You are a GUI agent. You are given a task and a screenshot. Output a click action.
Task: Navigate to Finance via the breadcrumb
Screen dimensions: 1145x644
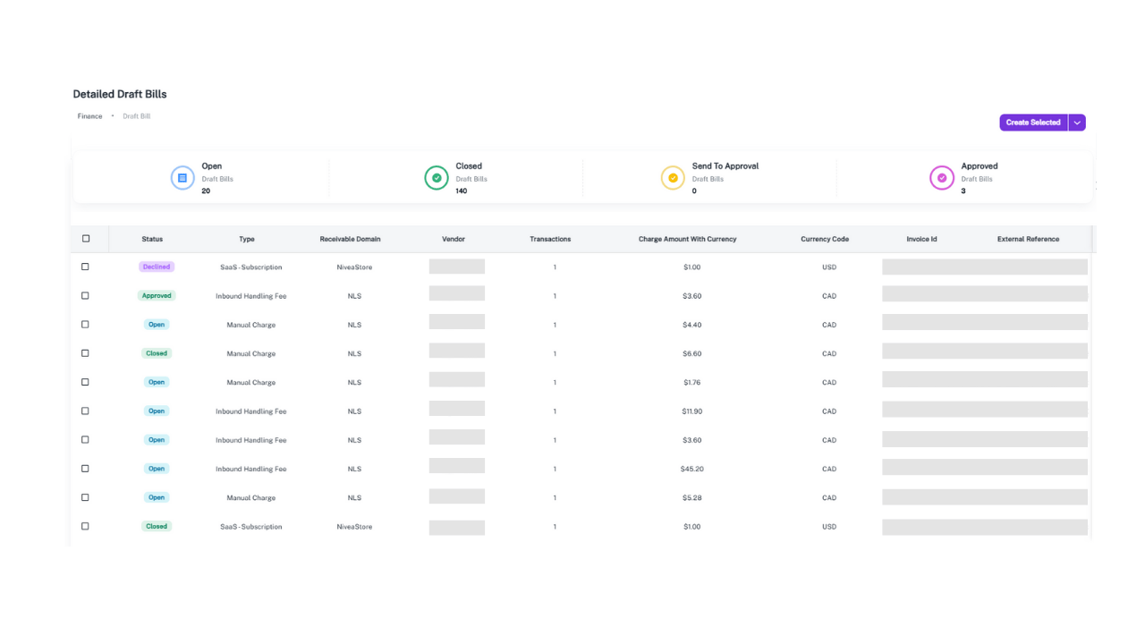coord(89,115)
